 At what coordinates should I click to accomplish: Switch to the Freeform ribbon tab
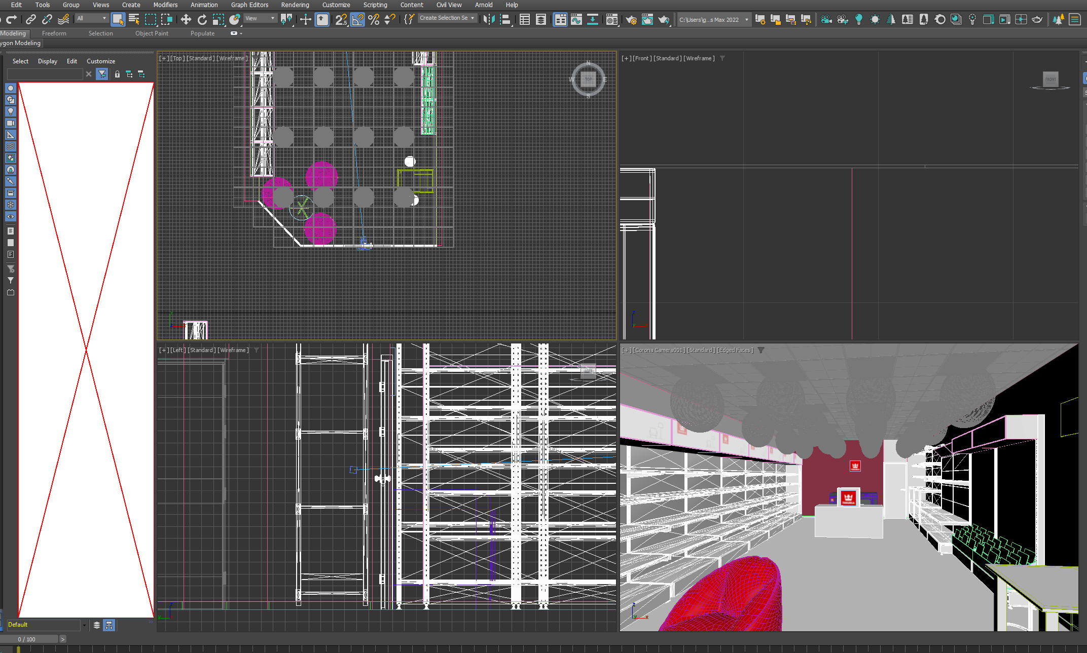54,33
